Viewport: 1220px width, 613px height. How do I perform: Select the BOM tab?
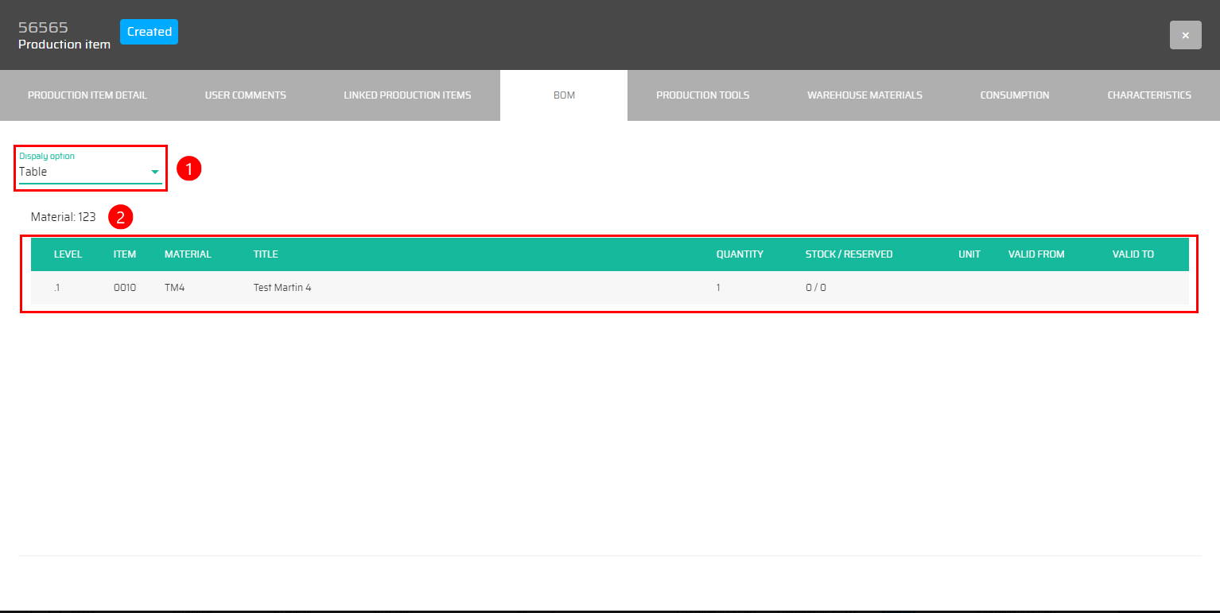click(x=564, y=95)
